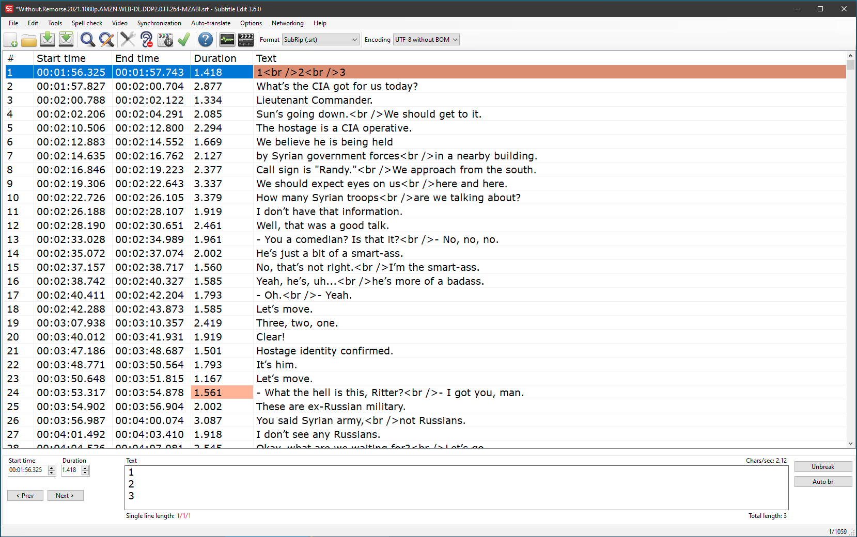Launch visual sync tool
Viewport: 857px width, 537px height.
pyautogui.click(x=165, y=39)
